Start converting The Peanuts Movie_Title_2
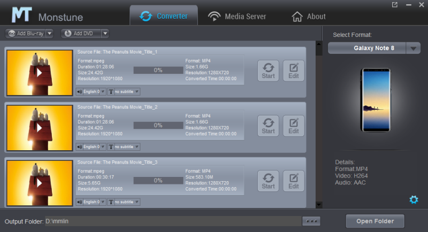 click(268, 126)
